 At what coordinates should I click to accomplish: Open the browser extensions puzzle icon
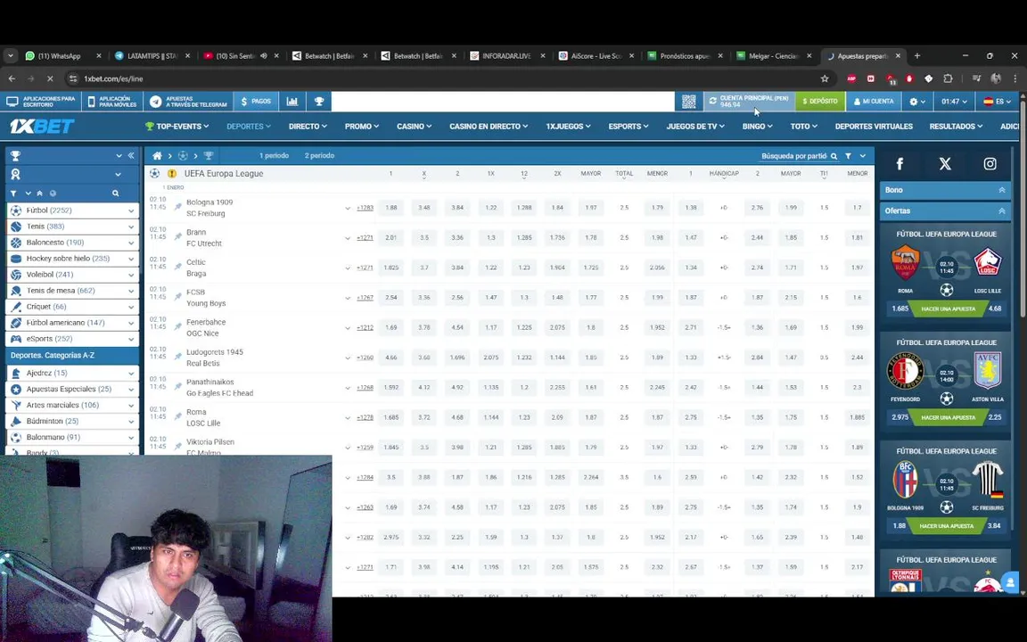948,78
